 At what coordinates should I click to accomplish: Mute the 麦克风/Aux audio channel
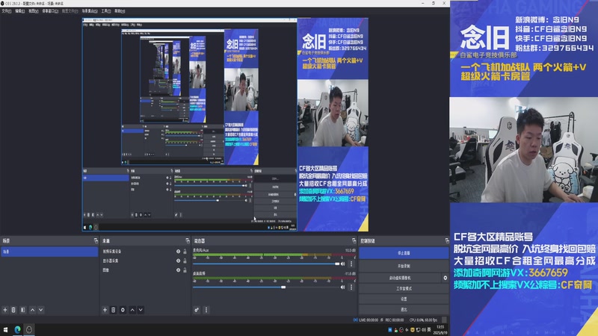point(343,264)
